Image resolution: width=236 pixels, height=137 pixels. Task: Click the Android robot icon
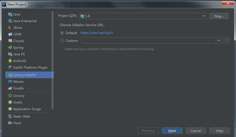[10, 61]
